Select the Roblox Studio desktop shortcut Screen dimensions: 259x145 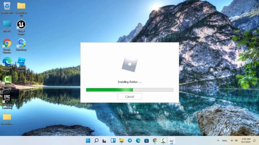[21, 64]
